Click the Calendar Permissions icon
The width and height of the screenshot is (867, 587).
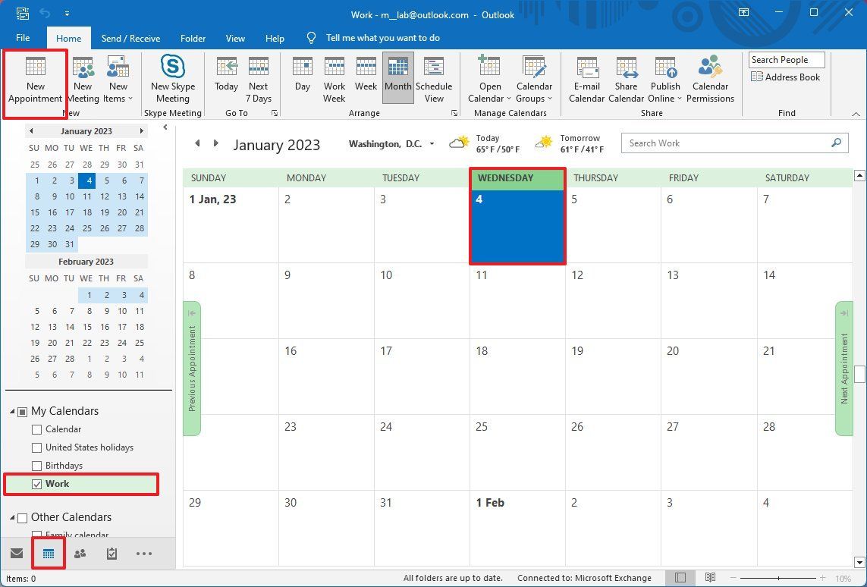coord(710,78)
